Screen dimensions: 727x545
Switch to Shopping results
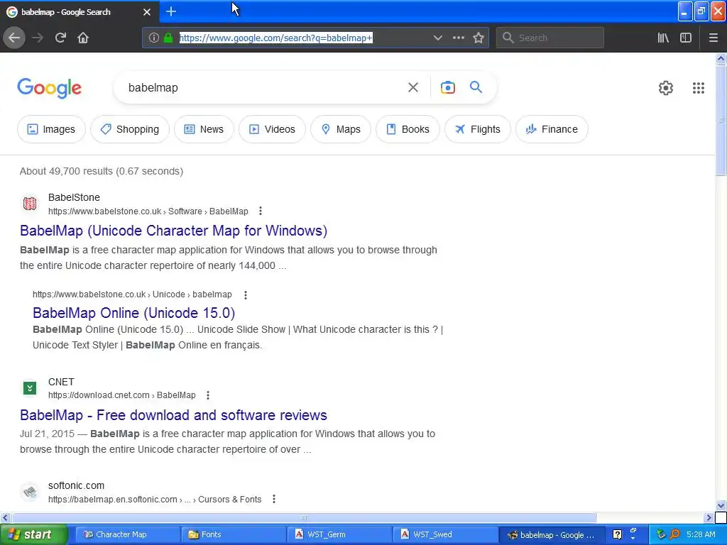(130, 129)
